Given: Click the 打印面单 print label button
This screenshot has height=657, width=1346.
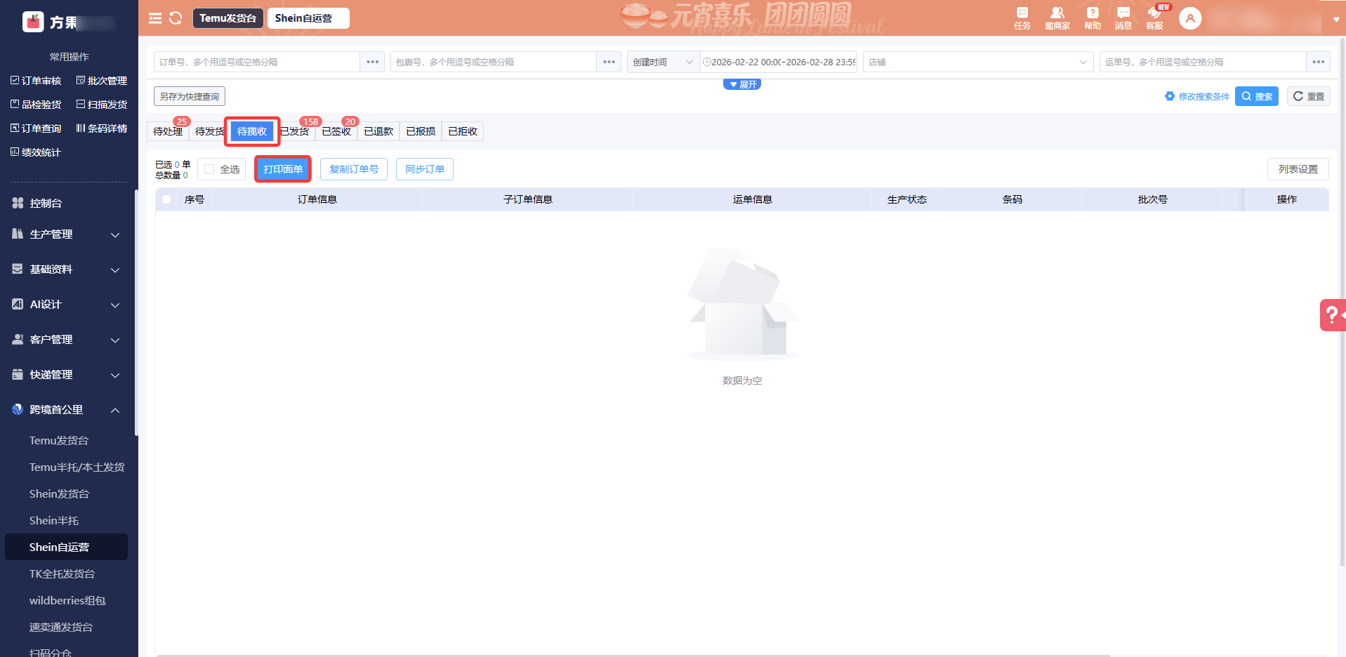Looking at the screenshot, I should (x=282, y=168).
